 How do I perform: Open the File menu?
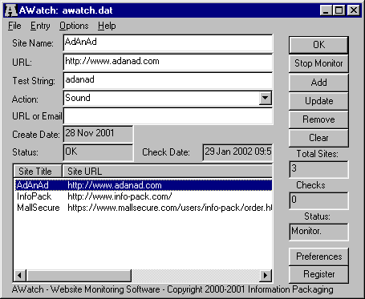click(x=14, y=26)
